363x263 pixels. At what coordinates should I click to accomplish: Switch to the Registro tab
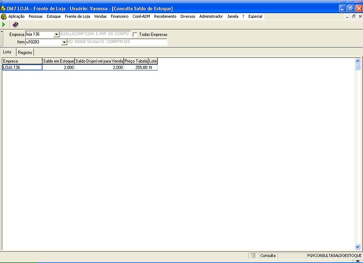click(25, 53)
